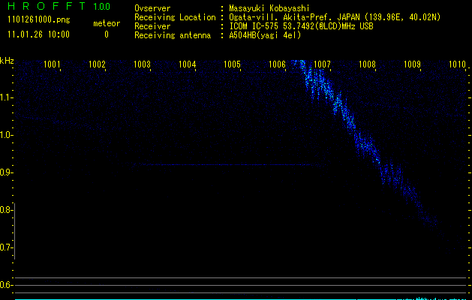
Task: Click time axis tick 1002
Action: pos(98,64)
